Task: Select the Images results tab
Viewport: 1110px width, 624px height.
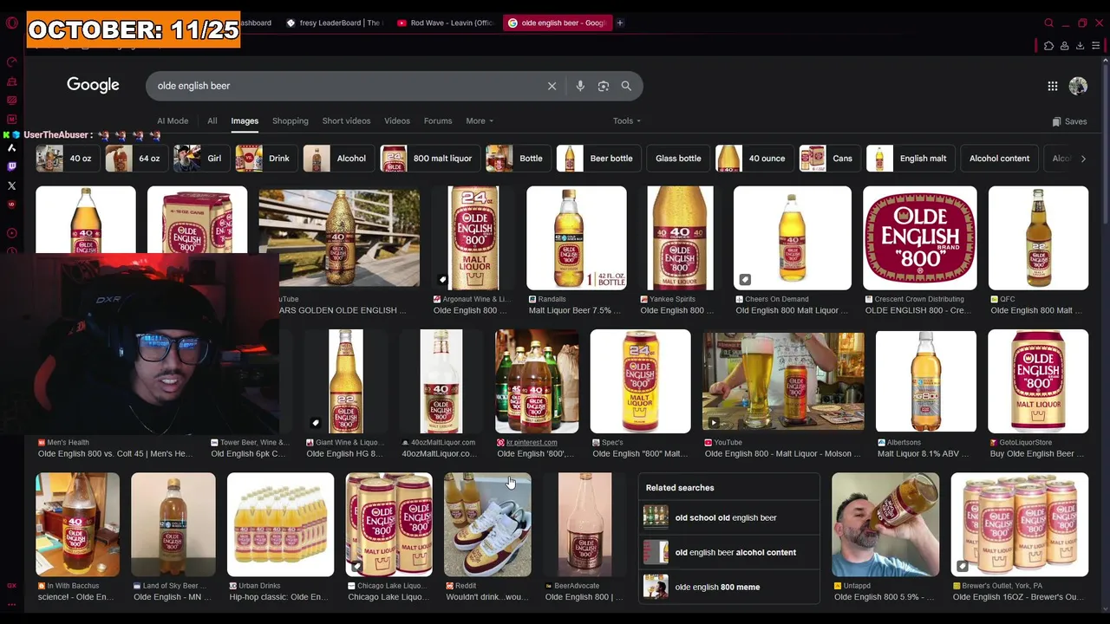Action: 245,120
